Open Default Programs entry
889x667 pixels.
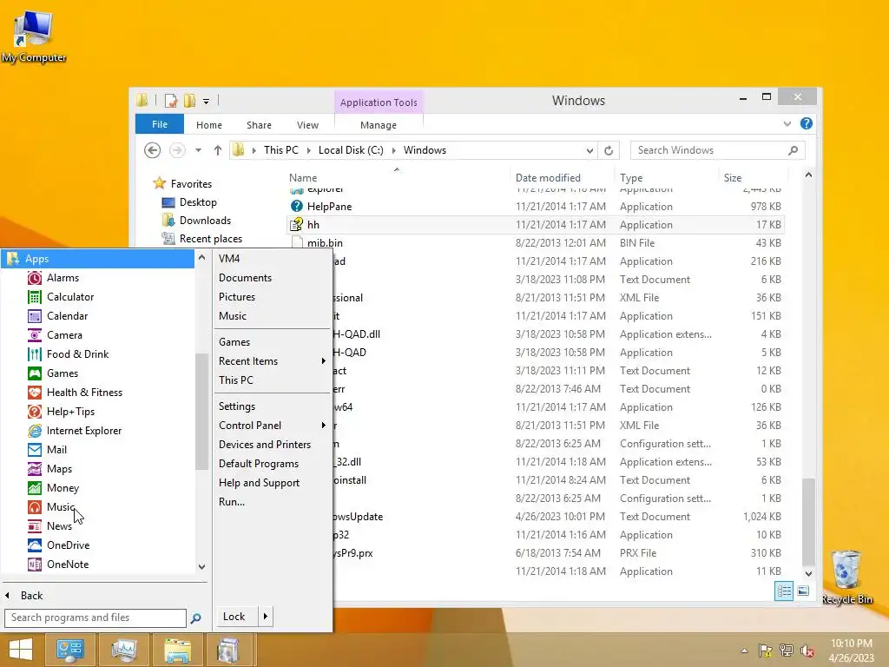[x=259, y=464]
